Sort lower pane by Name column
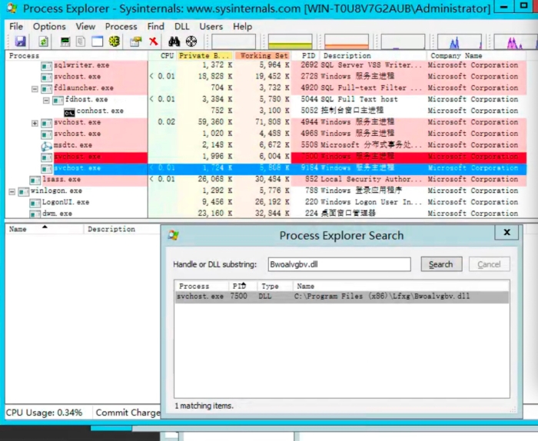The height and width of the screenshot is (441, 538). point(45,229)
